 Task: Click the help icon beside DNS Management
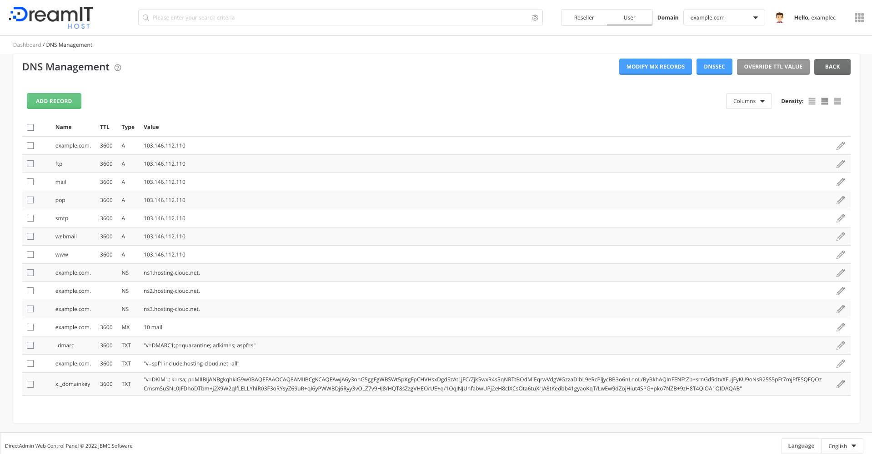[x=117, y=68]
